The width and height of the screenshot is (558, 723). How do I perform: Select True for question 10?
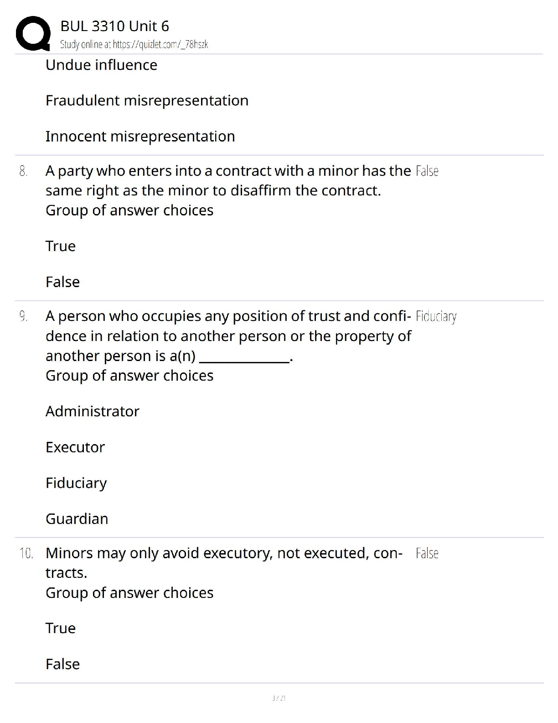[61, 628]
